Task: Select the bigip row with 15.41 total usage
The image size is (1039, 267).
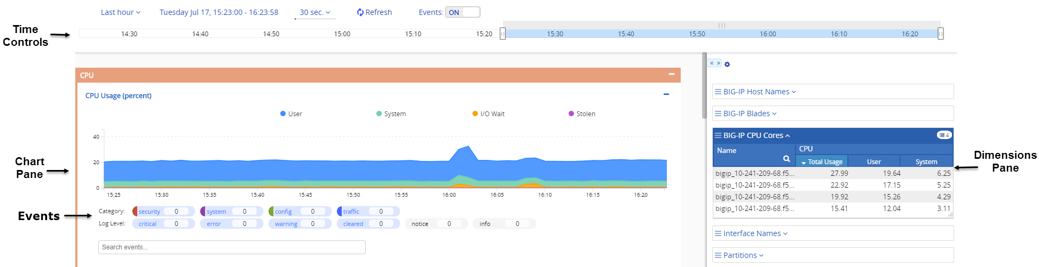Action: [x=833, y=208]
